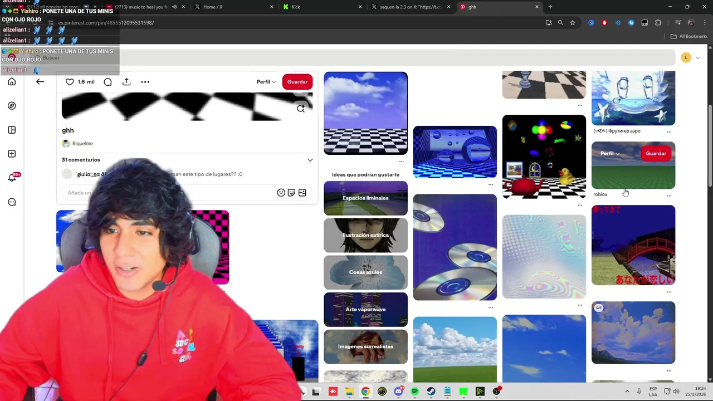713x401 pixels.
Task: Open Ilustración satírica idea
Action: [x=365, y=235]
